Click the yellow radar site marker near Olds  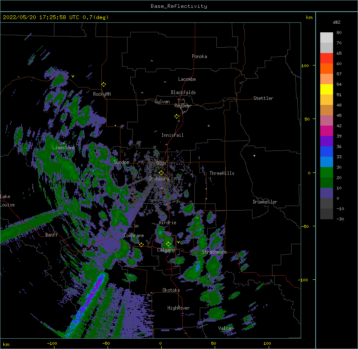pyautogui.click(x=161, y=173)
